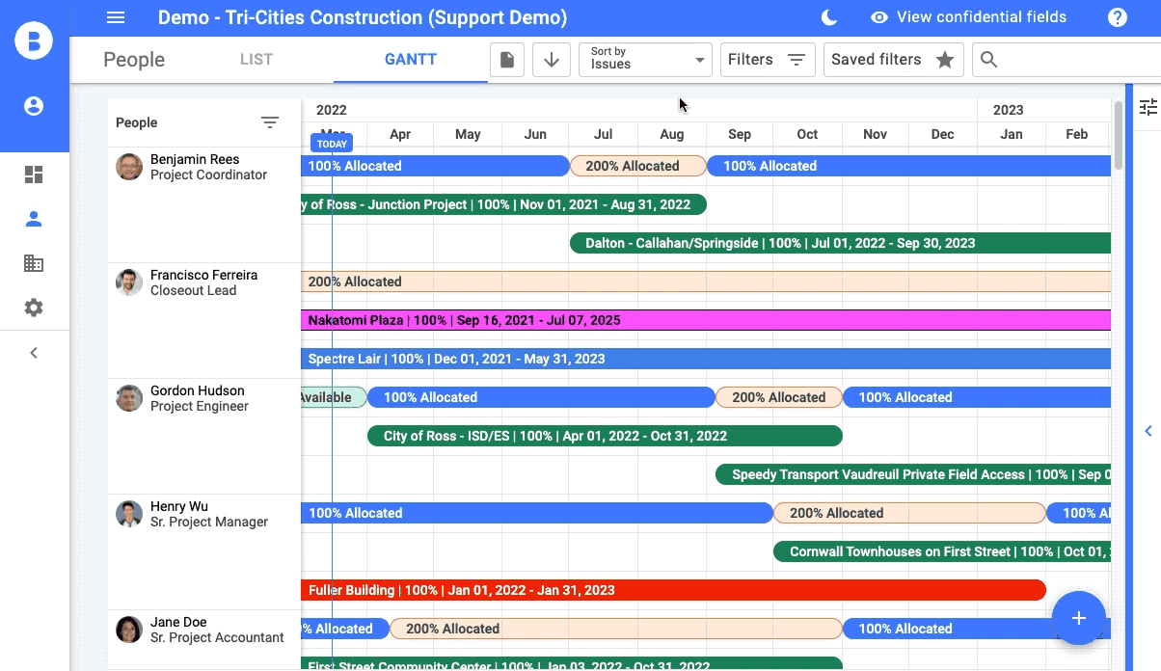Image resolution: width=1161 pixels, height=671 pixels.
Task: Click Benjamin Rees avatar
Action: [129, 167]
